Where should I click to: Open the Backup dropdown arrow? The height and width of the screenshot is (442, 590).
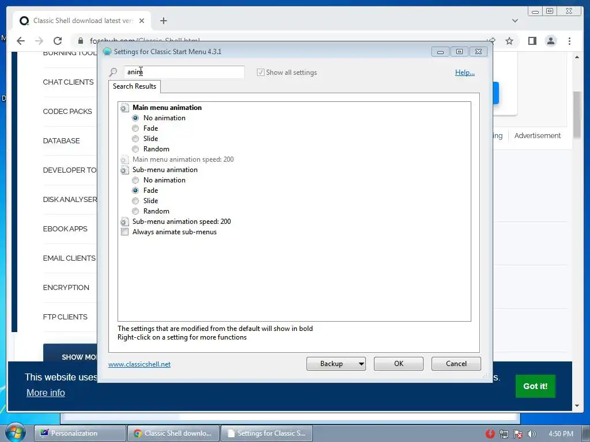point(361,364)
